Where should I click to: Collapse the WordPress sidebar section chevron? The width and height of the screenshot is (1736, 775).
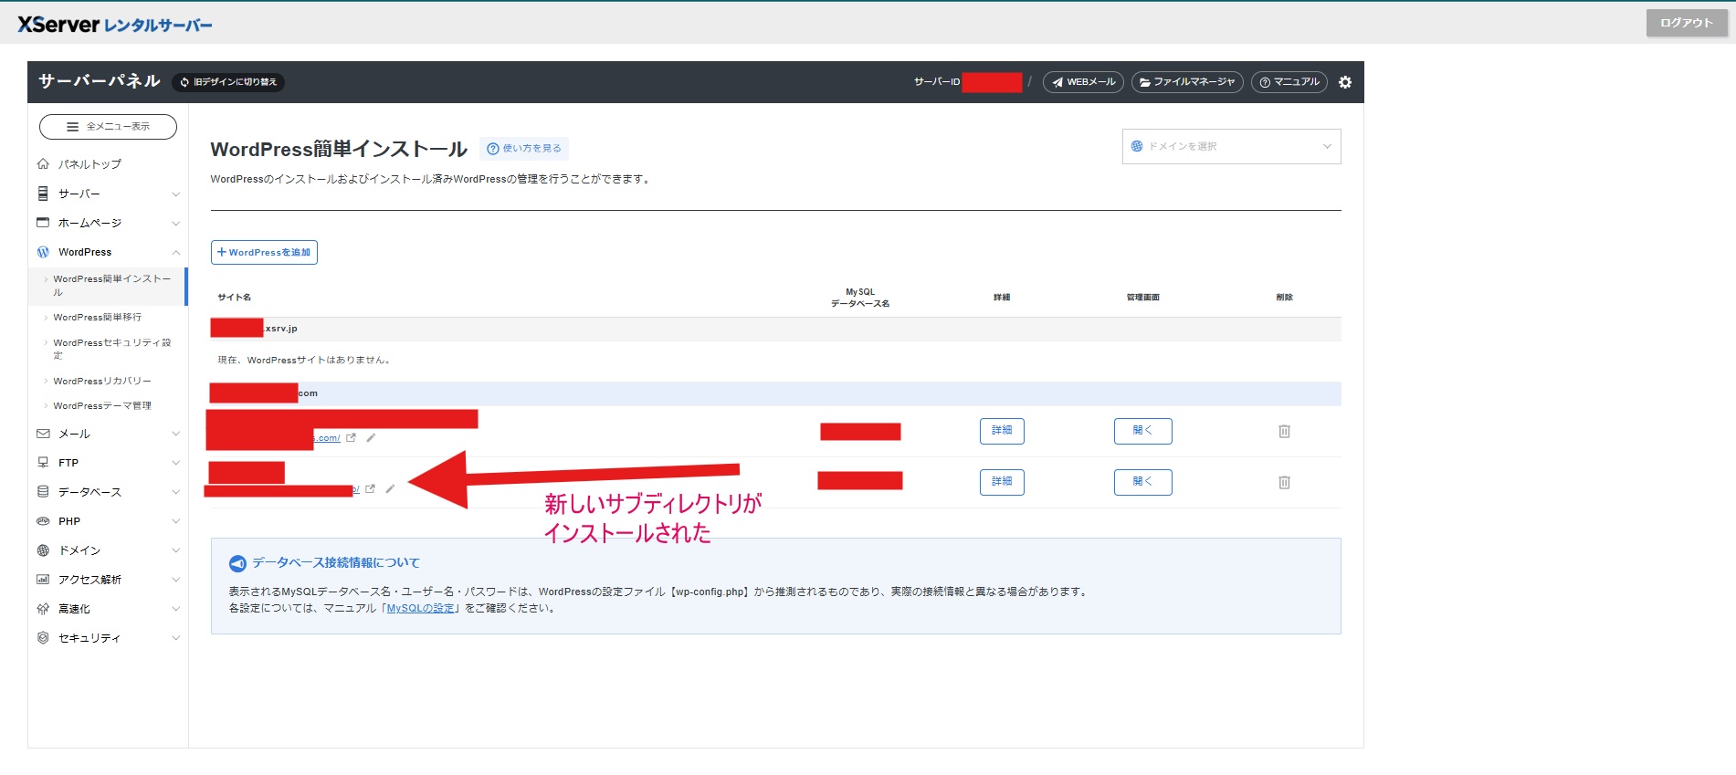pos(175,252)
